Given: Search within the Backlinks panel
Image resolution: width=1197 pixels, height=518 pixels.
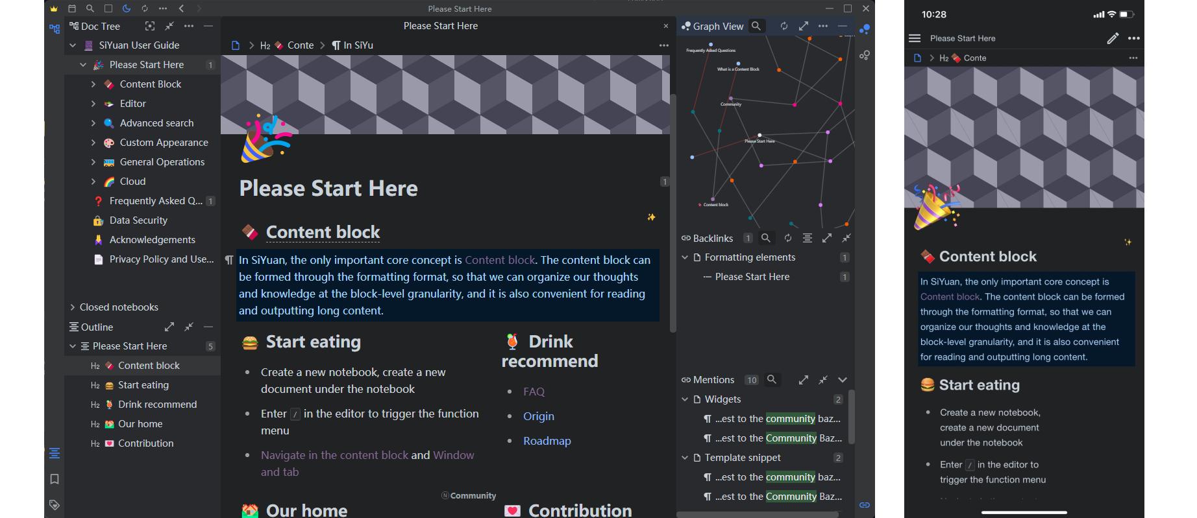Looking at the screenshot, I should 766,238.
